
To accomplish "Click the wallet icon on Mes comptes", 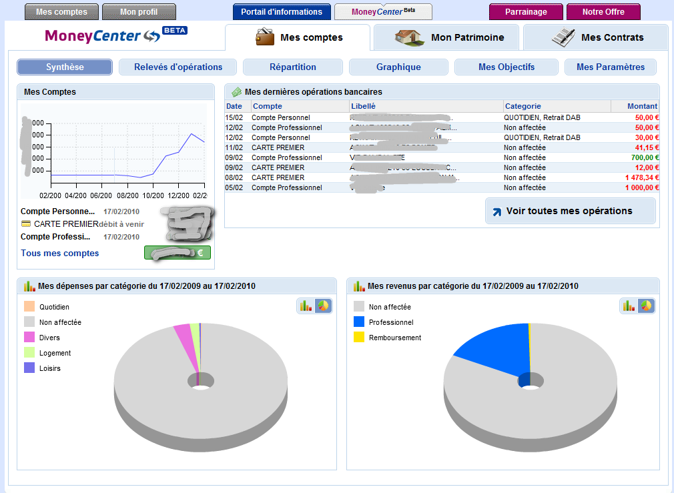I will tap(265, 37).
